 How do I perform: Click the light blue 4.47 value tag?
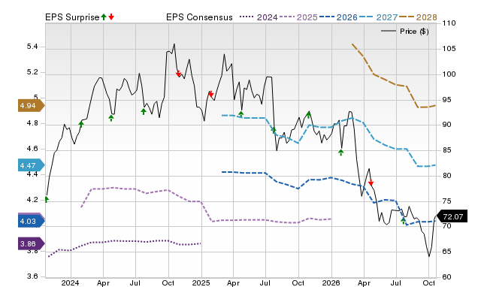pos(31,165)
